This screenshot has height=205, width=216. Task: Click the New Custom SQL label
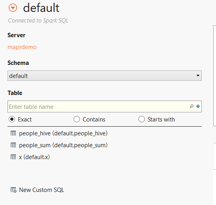(x=42, y=190)
